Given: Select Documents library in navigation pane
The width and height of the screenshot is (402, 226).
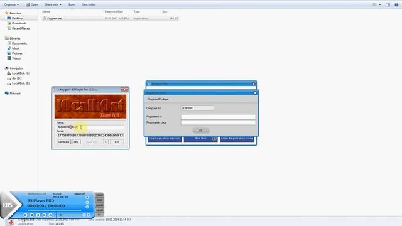Looking at the screenshot, I should (x=17, y=43).
